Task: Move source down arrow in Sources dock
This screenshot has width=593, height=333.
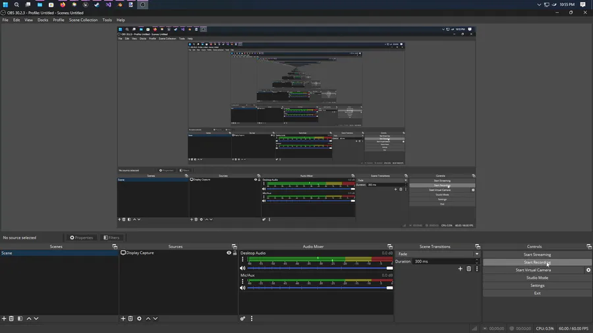Action: point(155,319)
